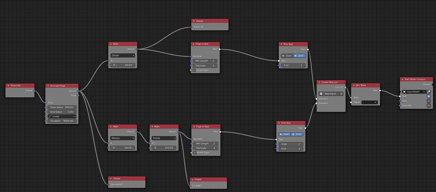Select the Animate Float node title
Viewport: 436px width, 192px height.
pyautogui.click(x=57, y=86)
